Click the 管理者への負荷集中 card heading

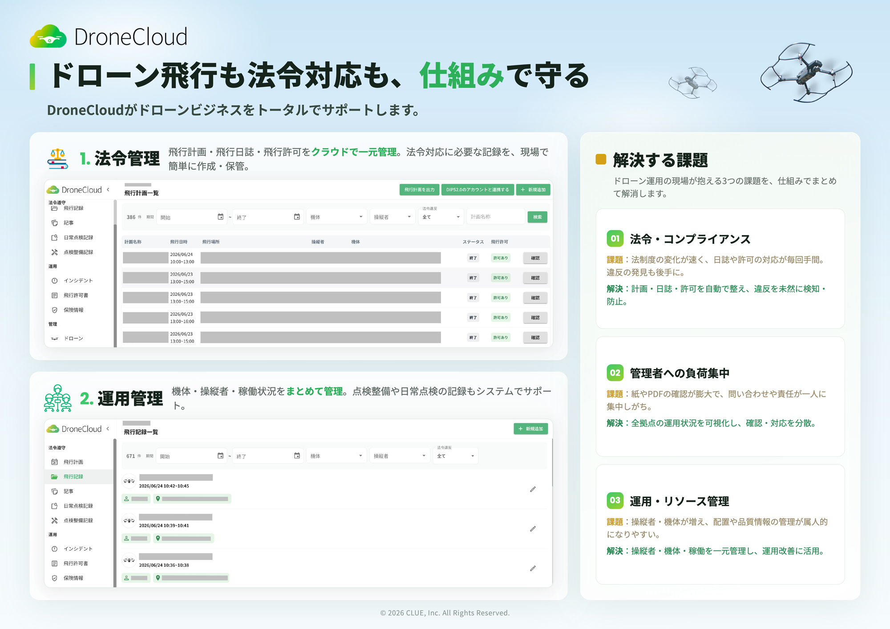pyautogui.click(x=680, y=373)
